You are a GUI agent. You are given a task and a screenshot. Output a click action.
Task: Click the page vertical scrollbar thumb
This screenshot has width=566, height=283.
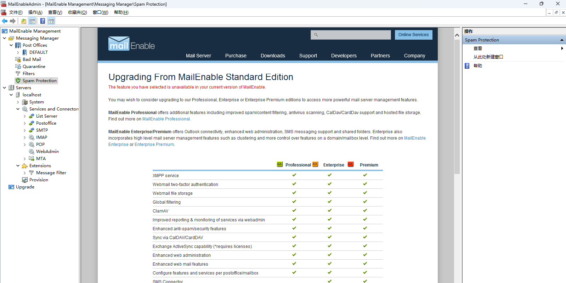point(457,106)
